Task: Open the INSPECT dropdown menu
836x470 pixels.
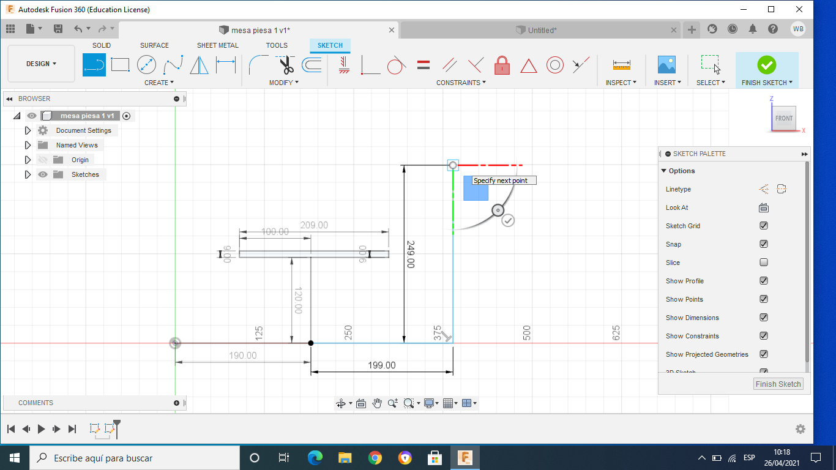Action: 621,83
